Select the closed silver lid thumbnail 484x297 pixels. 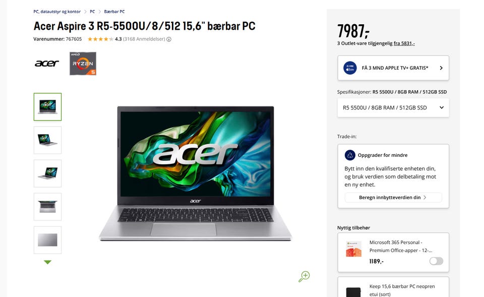click(x=47, y=240)
